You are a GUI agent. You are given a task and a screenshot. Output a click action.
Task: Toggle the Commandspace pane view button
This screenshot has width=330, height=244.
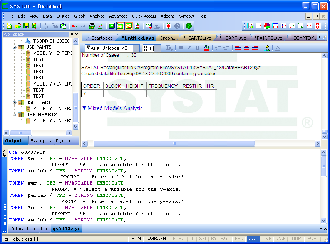129,26
